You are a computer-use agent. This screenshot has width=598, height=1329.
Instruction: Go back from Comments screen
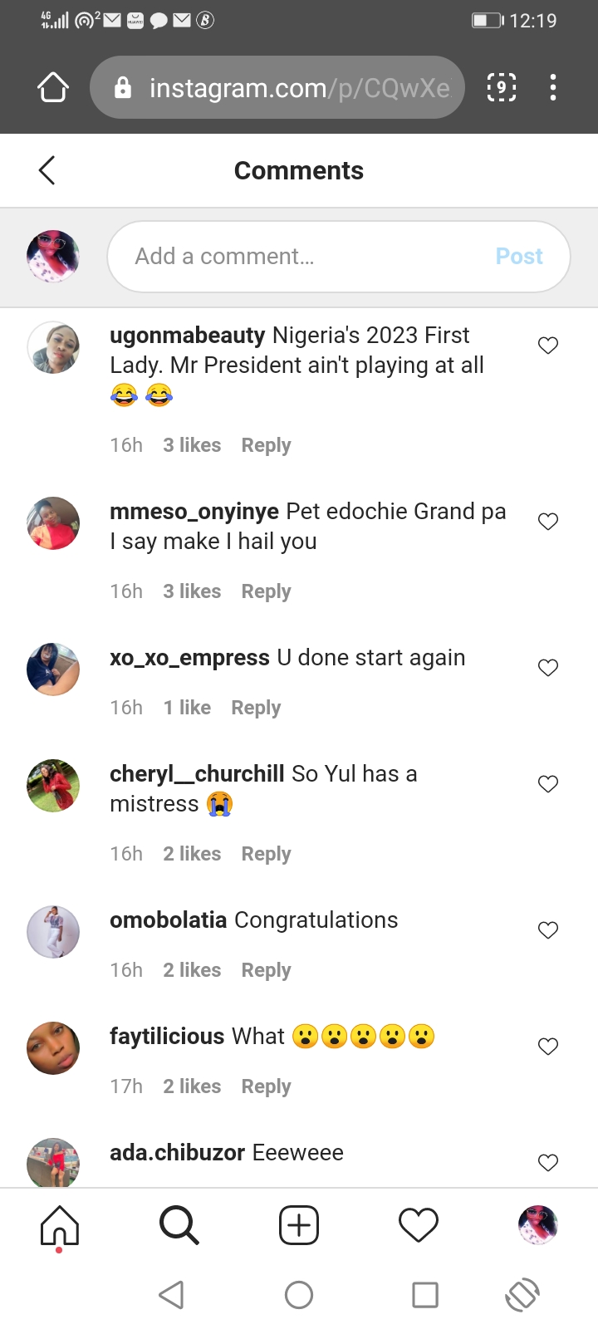click(47, 170)
